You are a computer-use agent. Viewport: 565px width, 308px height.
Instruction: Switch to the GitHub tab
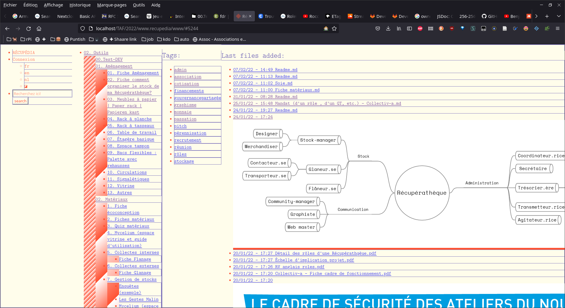[x=489, y=16]
